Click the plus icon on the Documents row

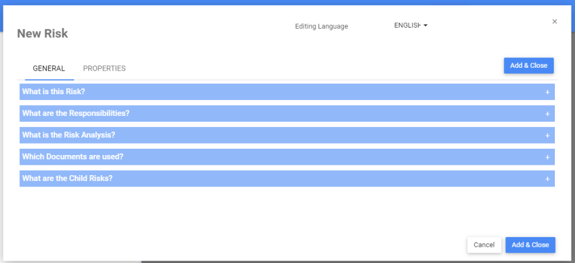click(547, 157)
